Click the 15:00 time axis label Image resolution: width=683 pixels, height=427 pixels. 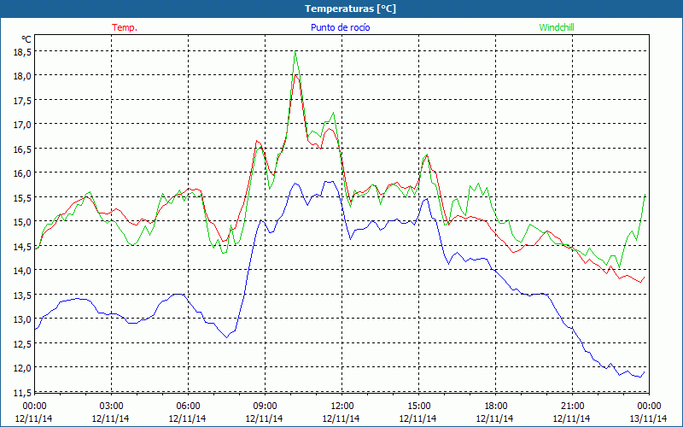click(x=418, y=407)
